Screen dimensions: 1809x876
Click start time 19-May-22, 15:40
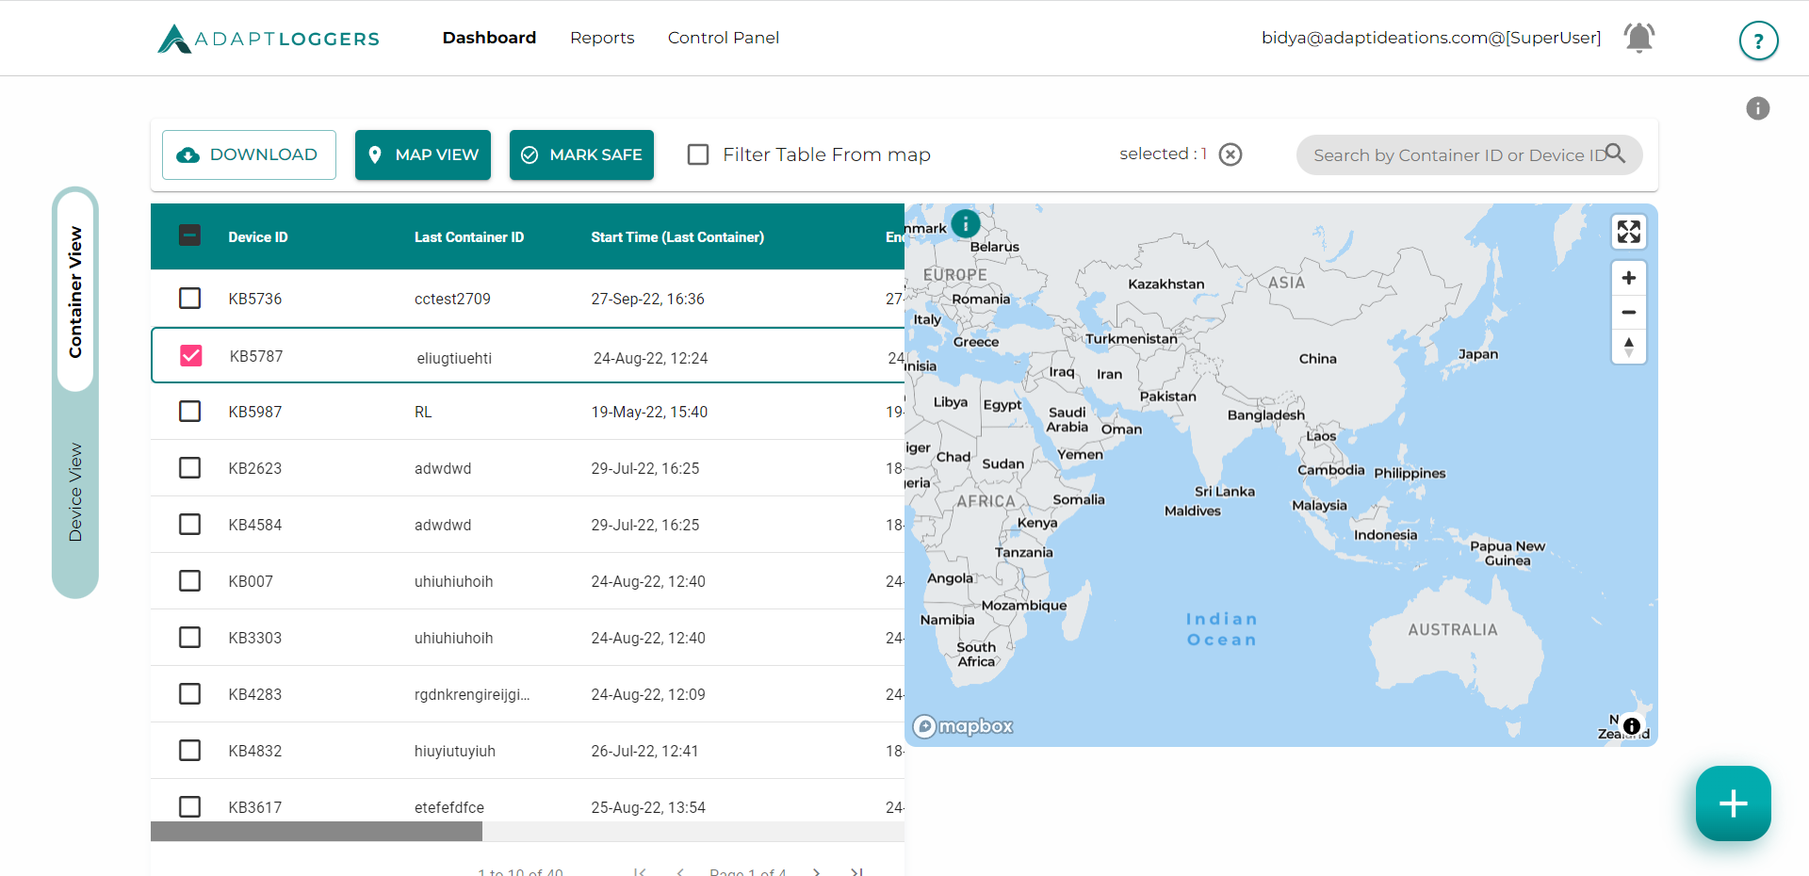(x=649, y=412)
